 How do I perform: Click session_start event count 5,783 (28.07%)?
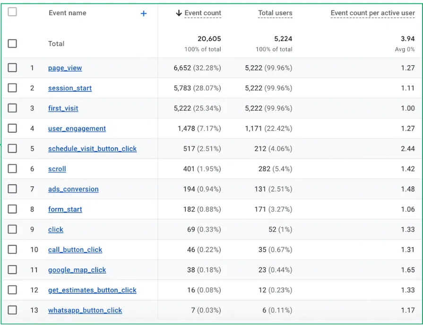(197, 88)
